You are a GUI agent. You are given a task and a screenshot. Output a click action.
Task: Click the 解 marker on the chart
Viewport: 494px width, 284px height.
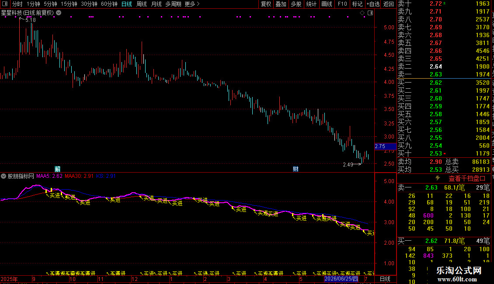57,169
